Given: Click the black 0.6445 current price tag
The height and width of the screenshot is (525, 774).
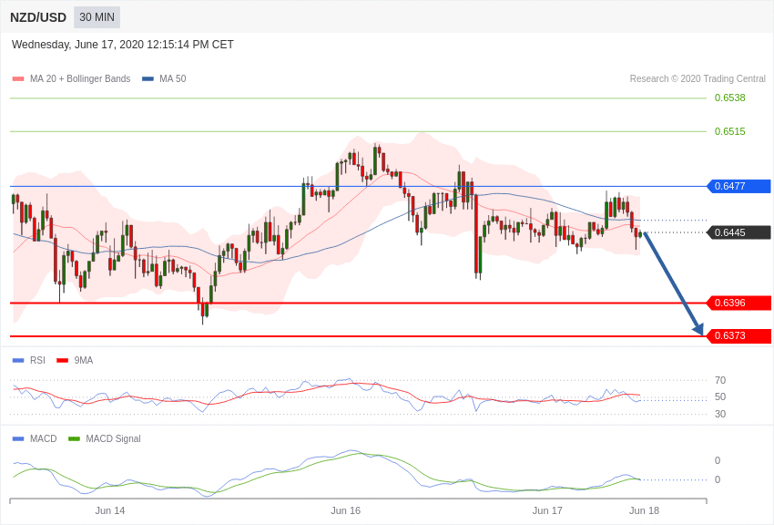Looking at the screenshot, I should [x=739, y=232].
